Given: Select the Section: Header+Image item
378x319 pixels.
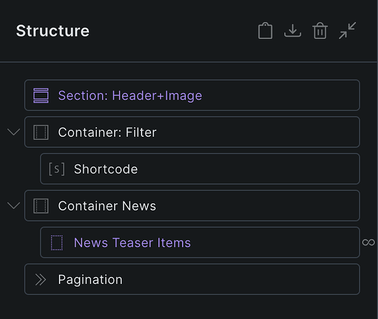Looking at the screenshot, I should pos(192,95).
